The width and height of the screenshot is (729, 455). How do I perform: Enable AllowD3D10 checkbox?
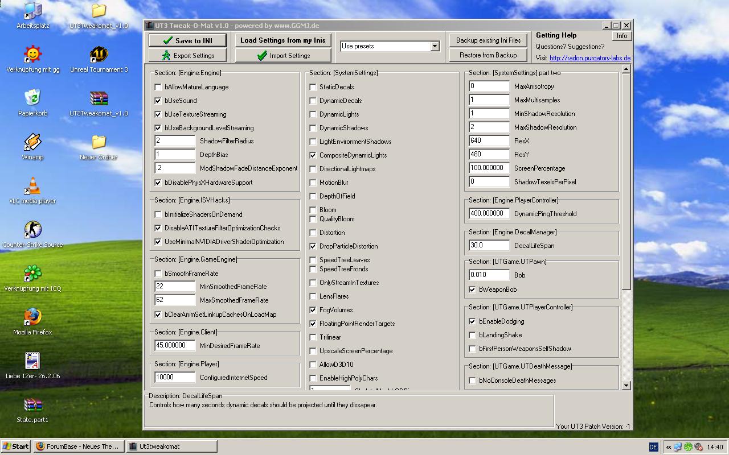pyautogui.click(x=313, y=365)
